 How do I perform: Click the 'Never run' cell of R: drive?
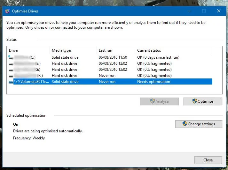pyautogui.click(x=107, y=76)
